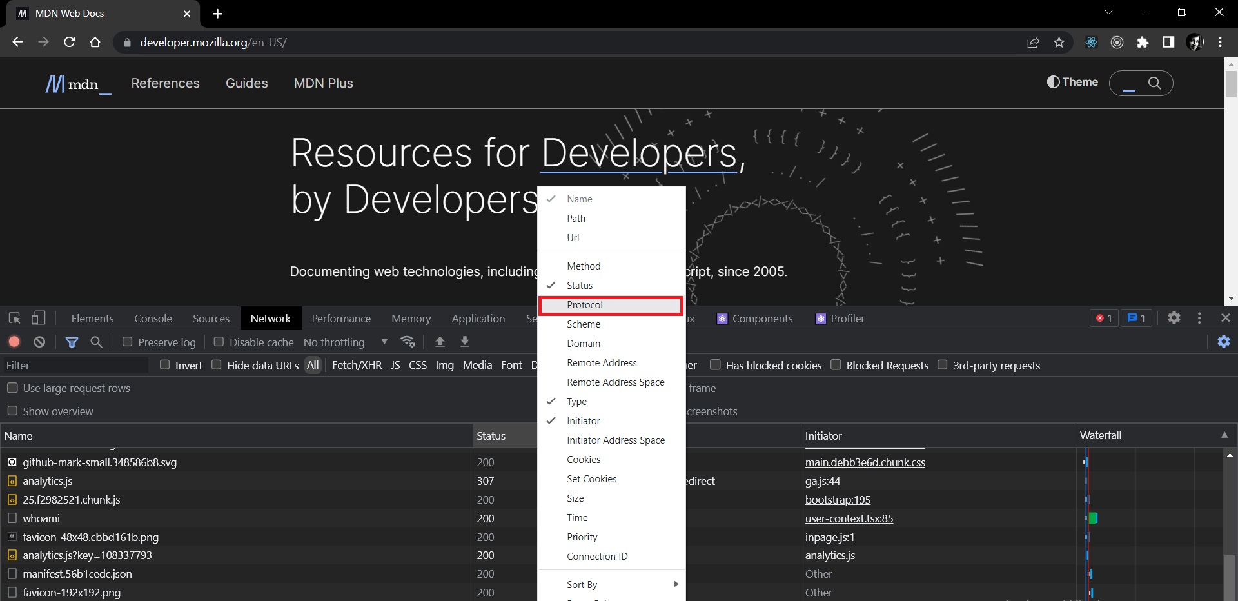Open DevTools settings gear icon

coord(1174,318)
